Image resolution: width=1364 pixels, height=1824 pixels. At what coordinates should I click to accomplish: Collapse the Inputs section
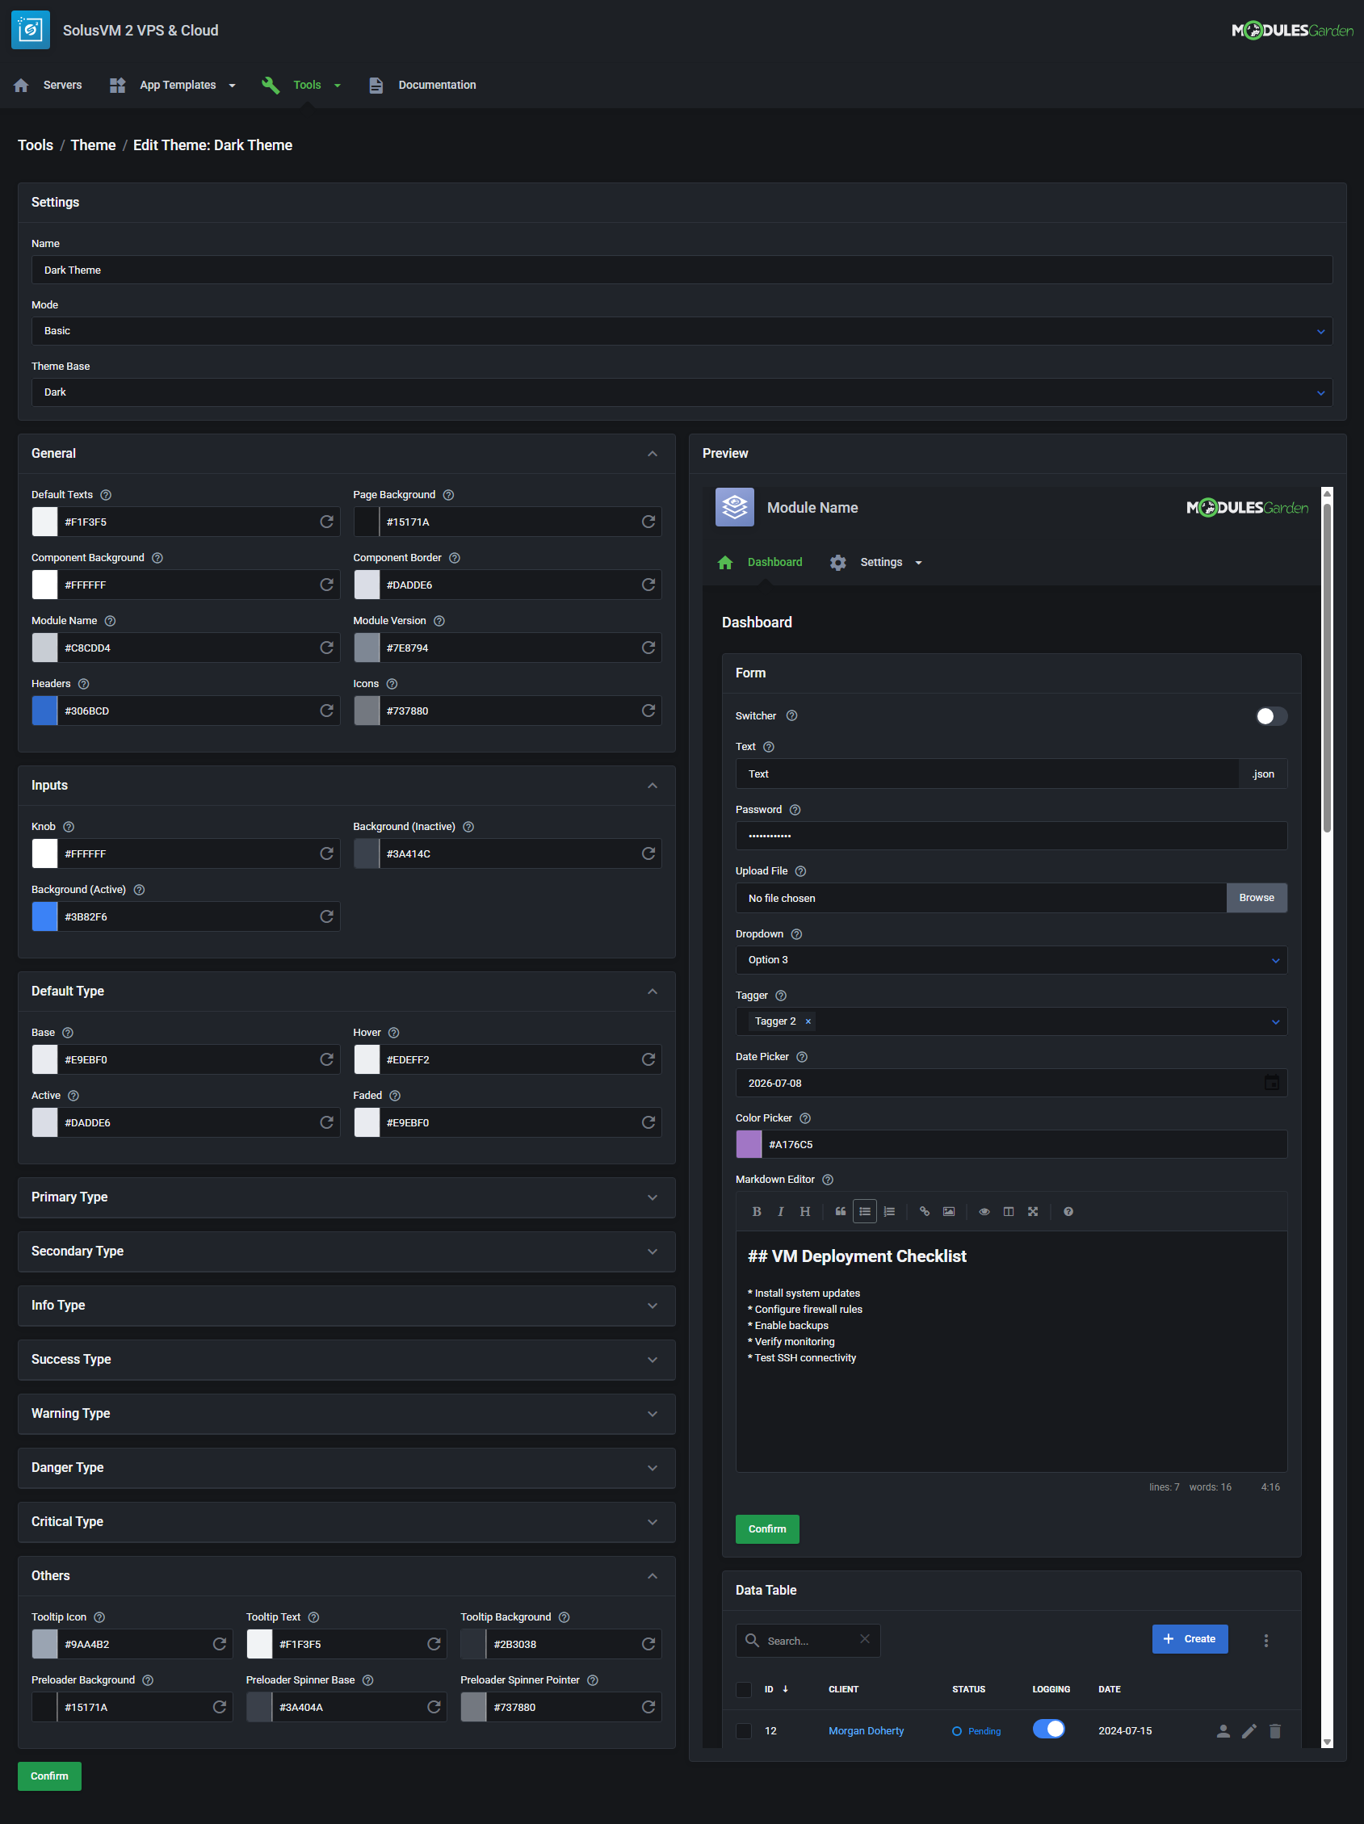click(653, 785)
